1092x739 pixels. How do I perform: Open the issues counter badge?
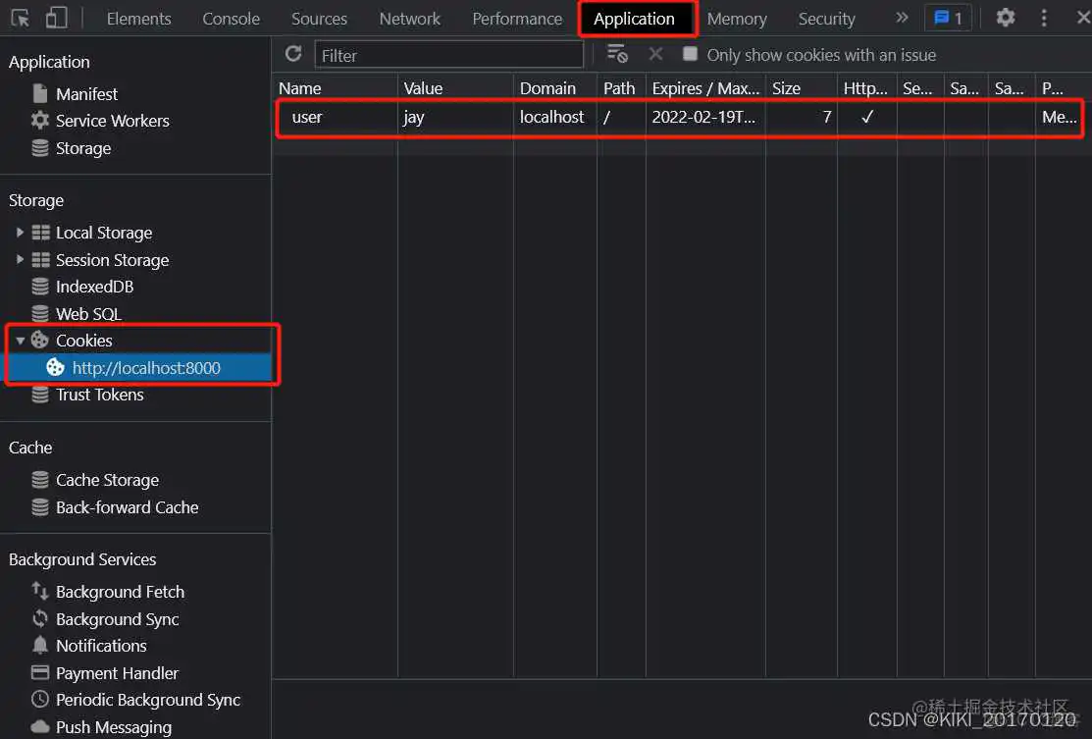tap(948, 18)
